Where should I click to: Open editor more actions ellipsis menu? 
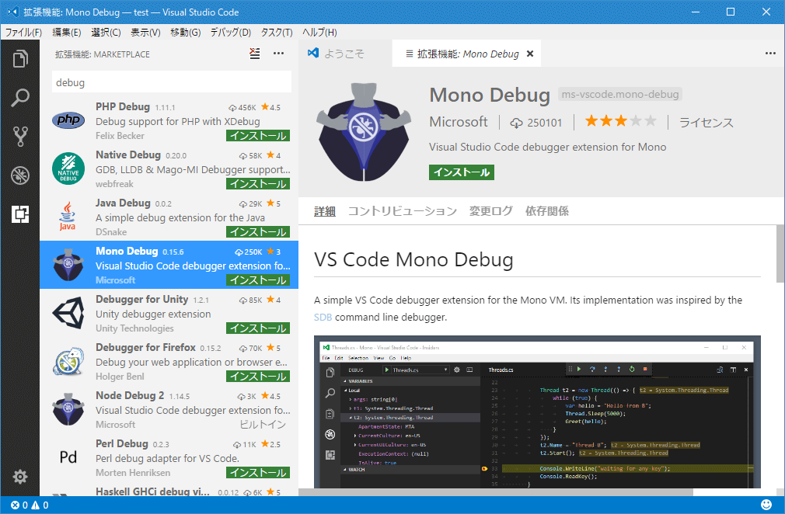click(770, 54)
